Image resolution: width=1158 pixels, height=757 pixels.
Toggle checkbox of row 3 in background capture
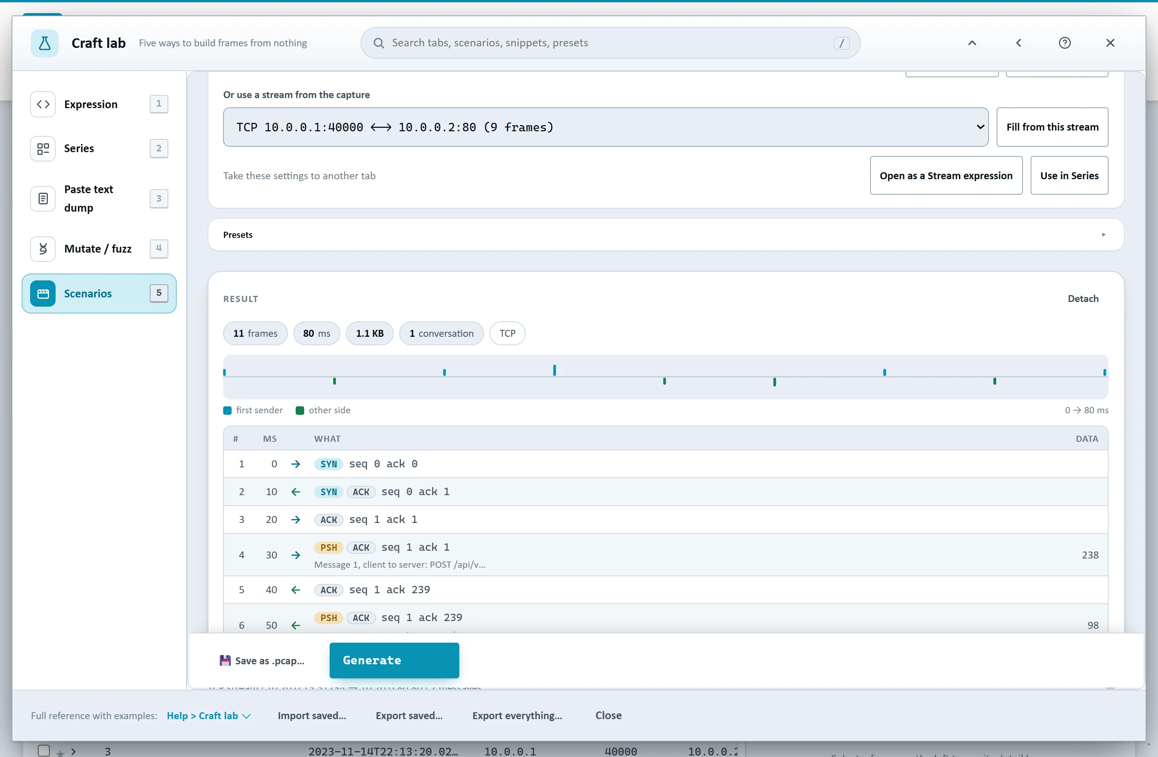(43, 751)
